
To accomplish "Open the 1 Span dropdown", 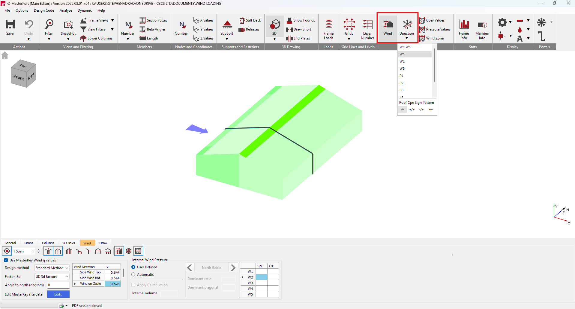I will pyautogui.click(x=33, y=251).
